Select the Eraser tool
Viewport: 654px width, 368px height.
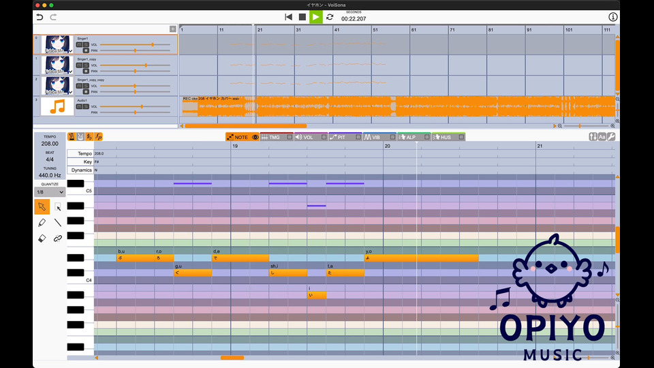tap(42, 239)
